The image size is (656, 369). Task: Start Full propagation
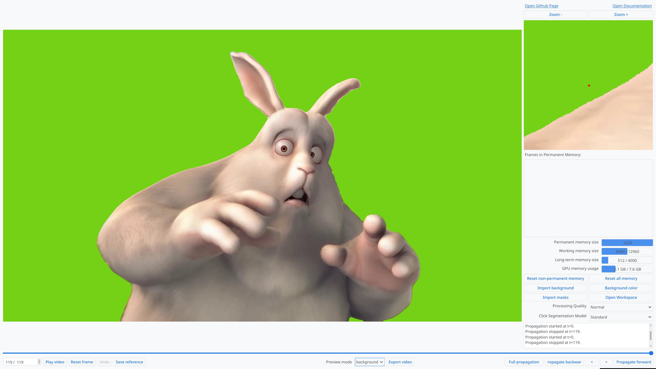(x=524, y=362)
